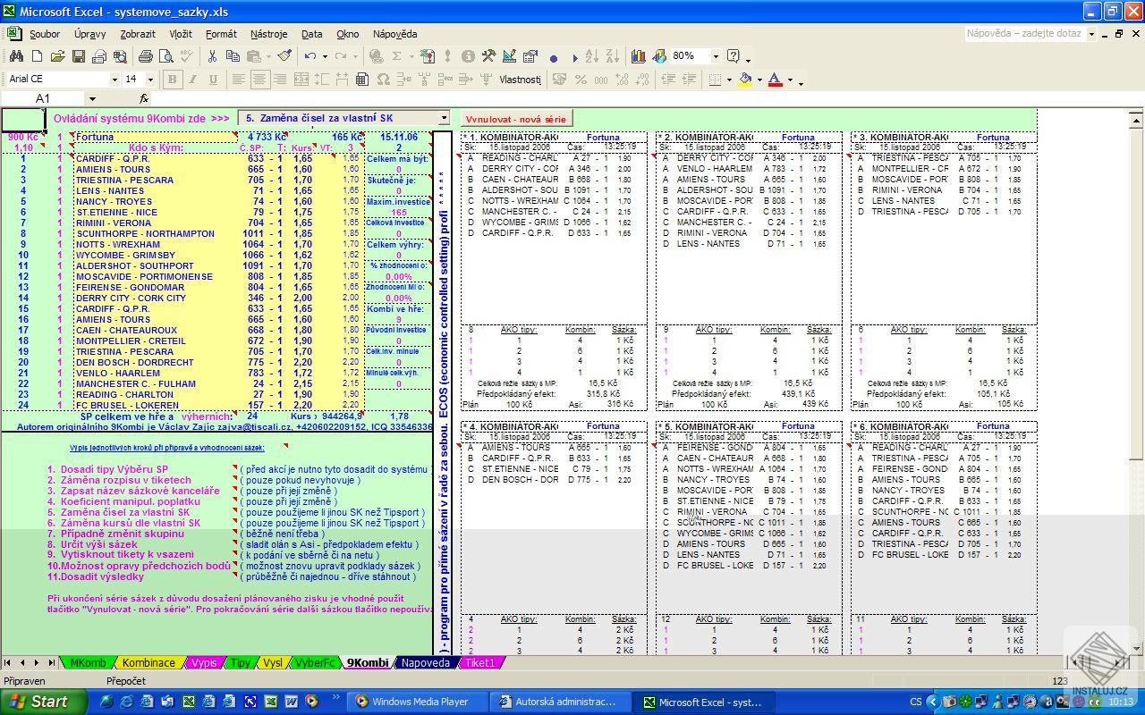This screenshot has width=1145, height=715.
Task: Switch to the Kombinace sheet tab
Action: pyautogui.click(x=148, y=663)
